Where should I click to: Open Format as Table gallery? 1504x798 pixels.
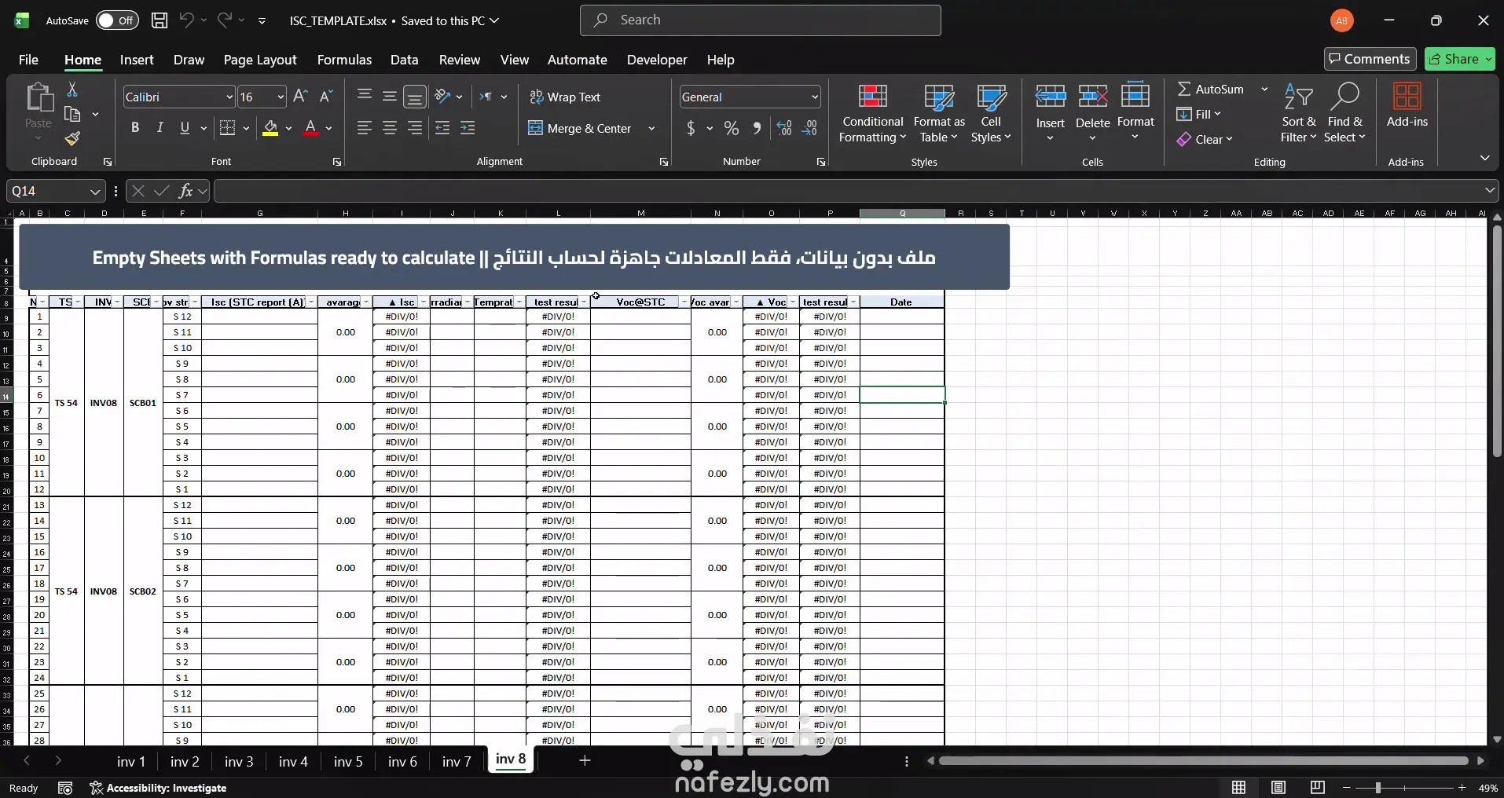[x=939, y=114]
